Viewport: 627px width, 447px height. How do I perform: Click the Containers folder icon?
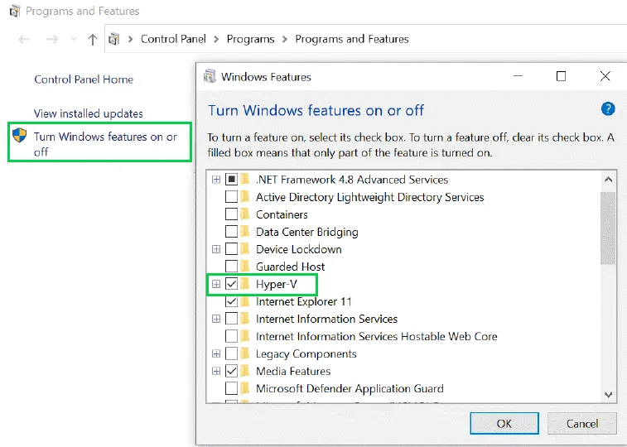pyautogui.click(x=245, y=214)
